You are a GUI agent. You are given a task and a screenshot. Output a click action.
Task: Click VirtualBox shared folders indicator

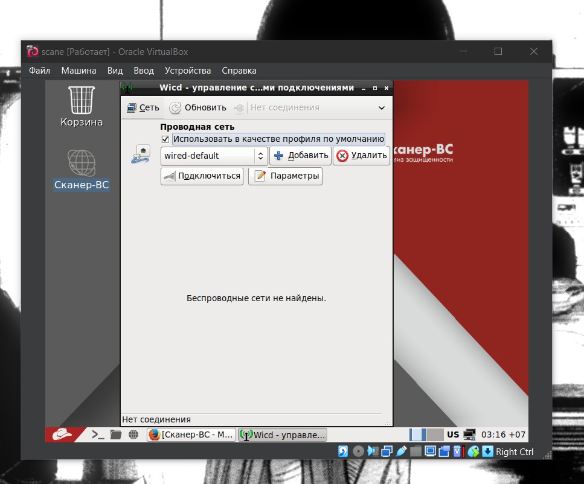coord(416,451)
